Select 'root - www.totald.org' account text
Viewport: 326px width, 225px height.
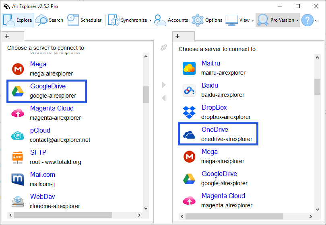point(56,162)
